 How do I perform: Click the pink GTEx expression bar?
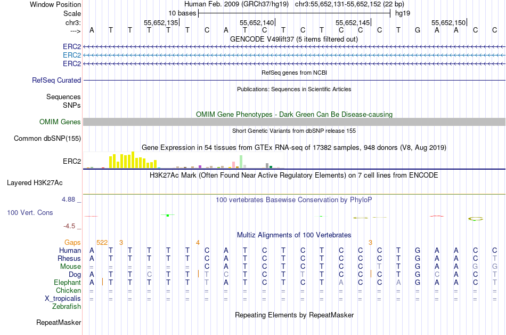tap(234, 165)
